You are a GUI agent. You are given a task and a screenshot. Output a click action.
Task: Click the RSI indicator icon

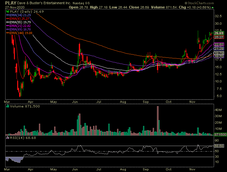(x=8, y=138)
